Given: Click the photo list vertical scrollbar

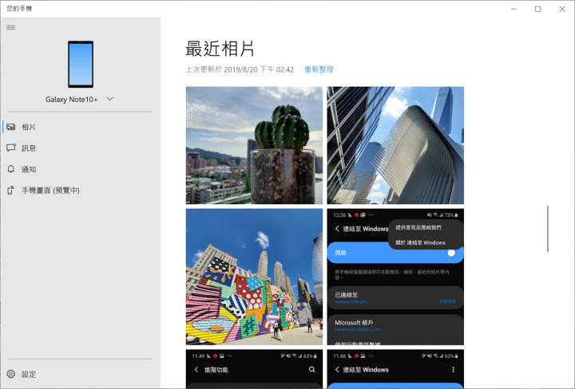Looking at the screenshot, I should pos(548,229).
